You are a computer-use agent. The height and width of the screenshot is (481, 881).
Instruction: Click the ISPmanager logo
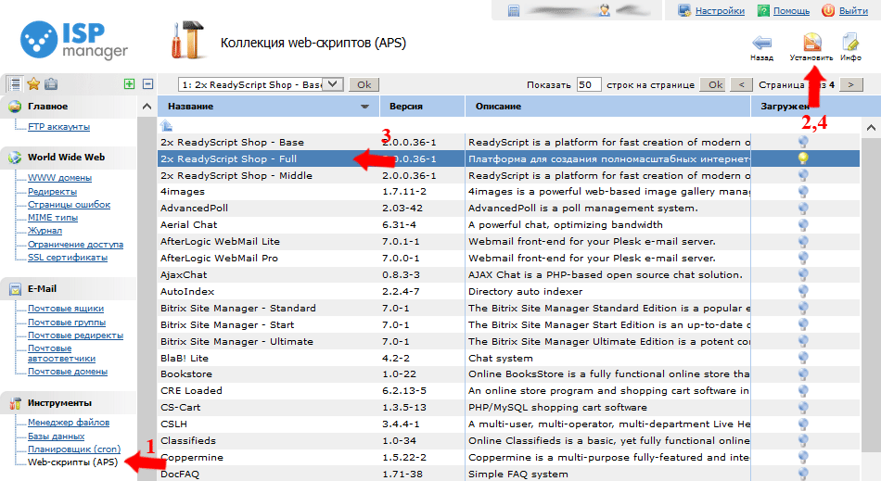click(x=74, y=41)
